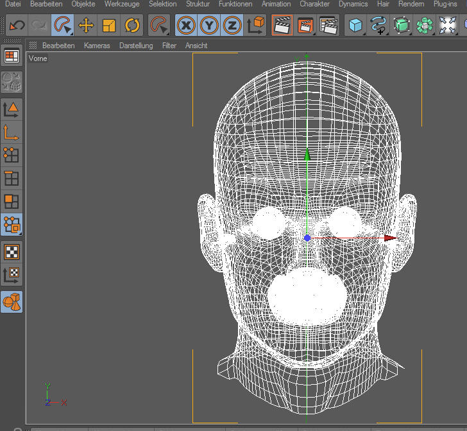Open the cube primitive objects flyout

click(355, 26)
